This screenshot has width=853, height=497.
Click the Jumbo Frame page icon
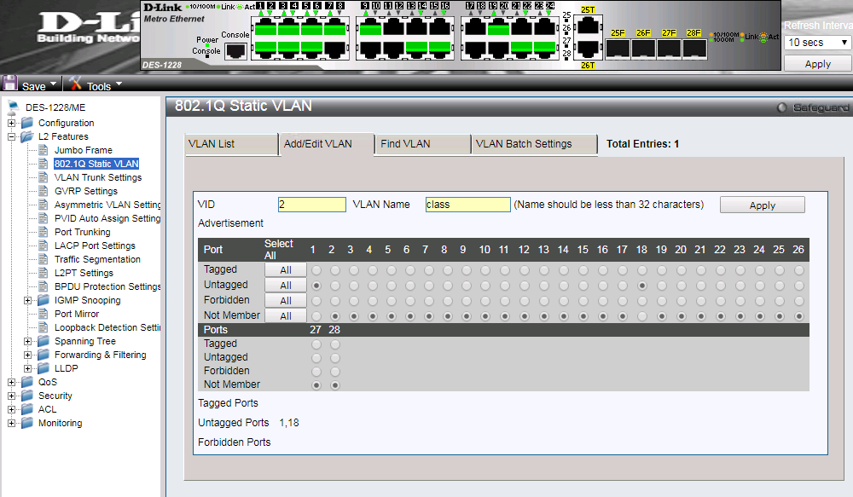point(44,150)
